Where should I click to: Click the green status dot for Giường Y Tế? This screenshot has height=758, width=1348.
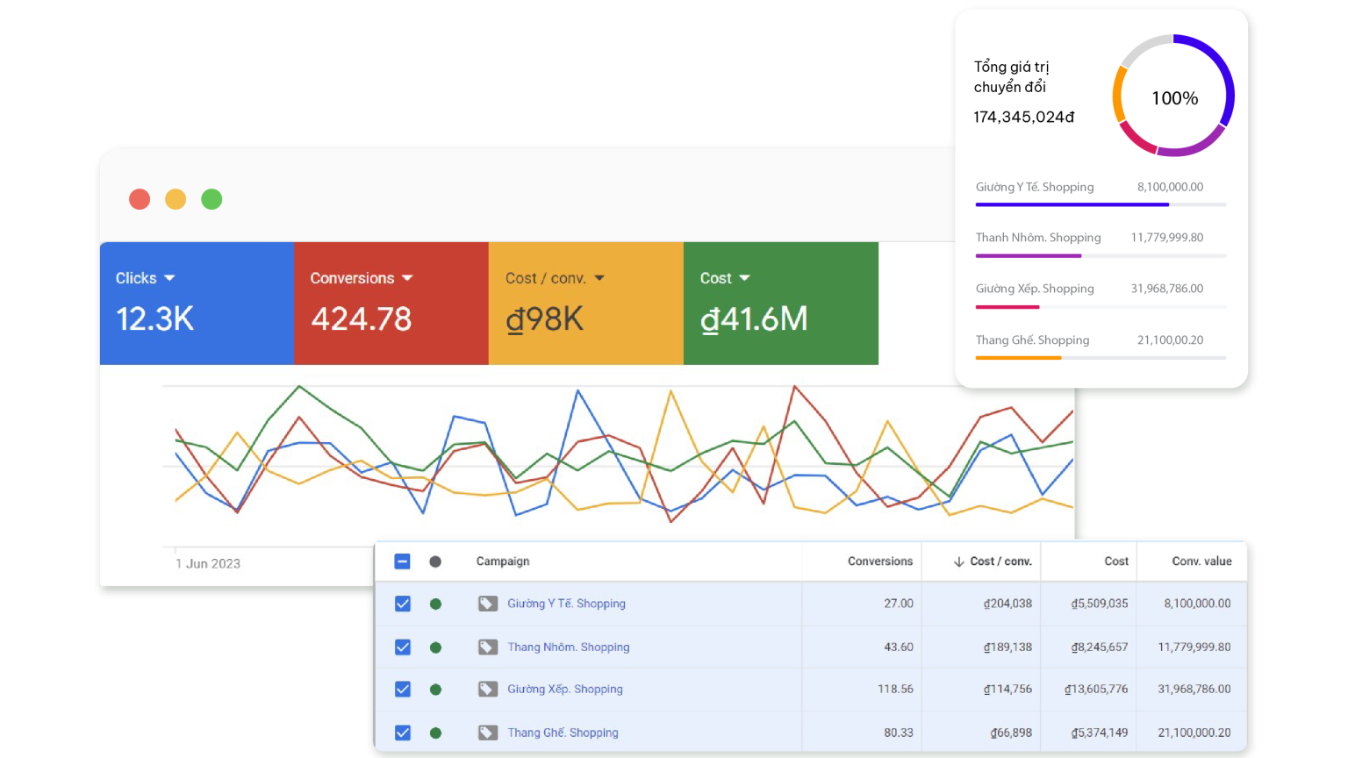[435, 604]
